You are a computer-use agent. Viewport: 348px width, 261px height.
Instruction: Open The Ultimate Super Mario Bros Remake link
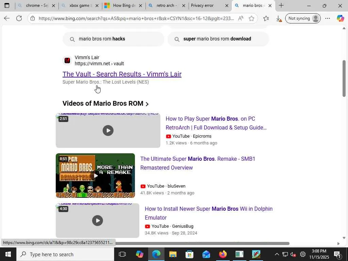tap(198, 163)
